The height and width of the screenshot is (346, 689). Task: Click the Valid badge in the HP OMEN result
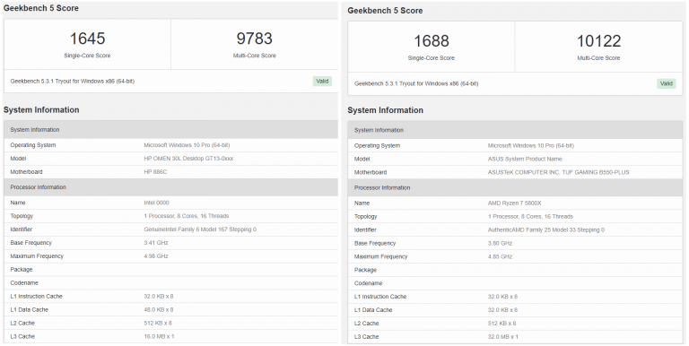tap(322, 82)
